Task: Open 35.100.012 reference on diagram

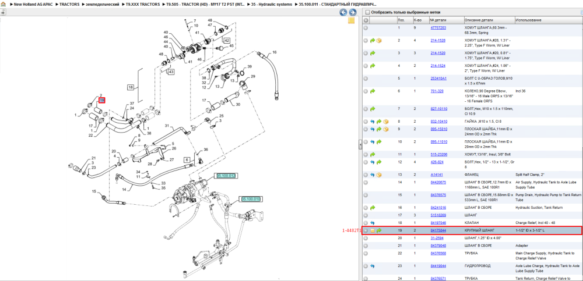Action: (x=226, y=176)
